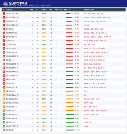This screenshot has width=127, height=134.
Task: Click the green rank badge number 29
Action: tap(4, 122)
